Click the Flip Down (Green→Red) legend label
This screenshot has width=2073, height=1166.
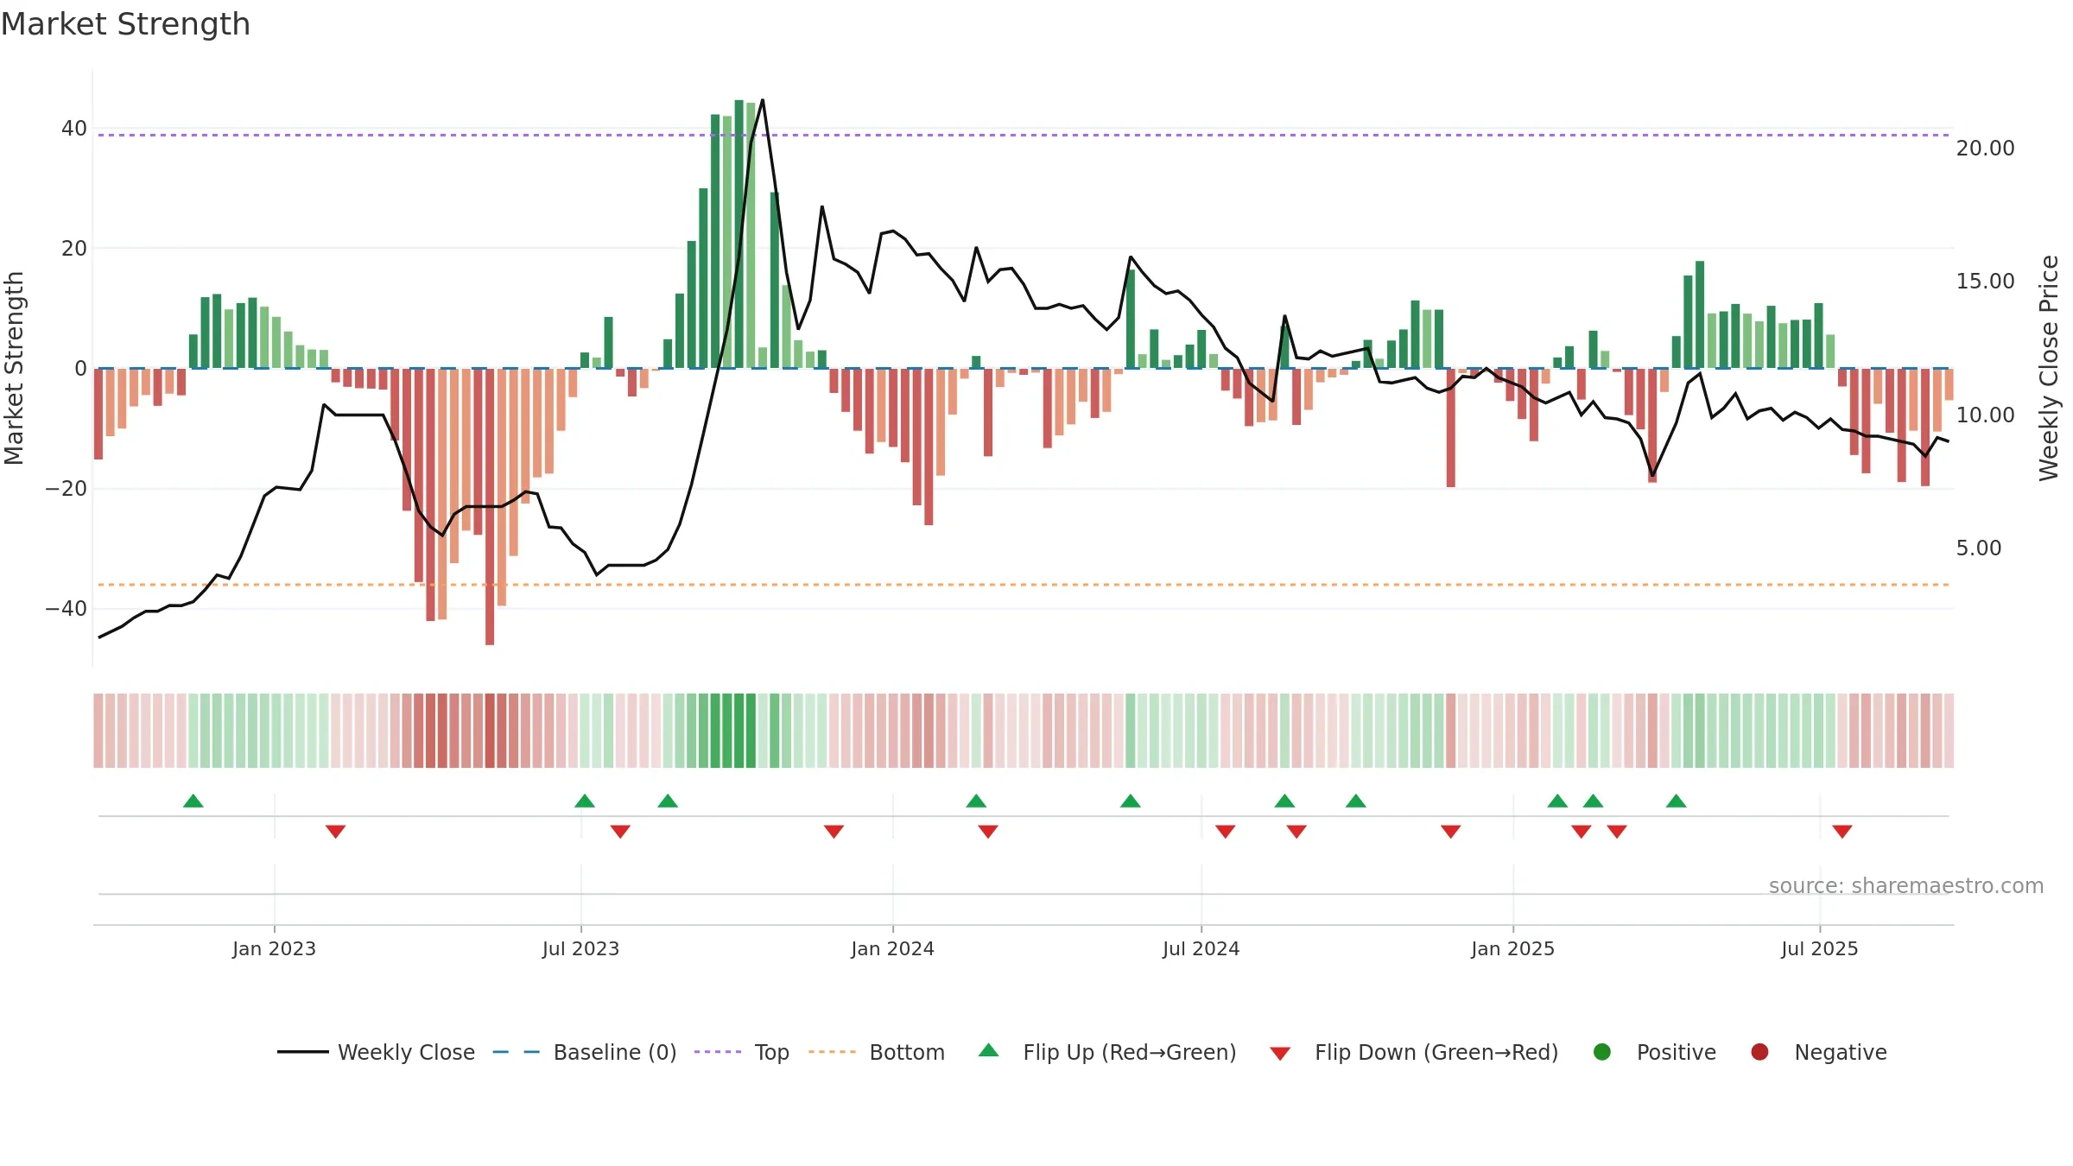1436,1052
